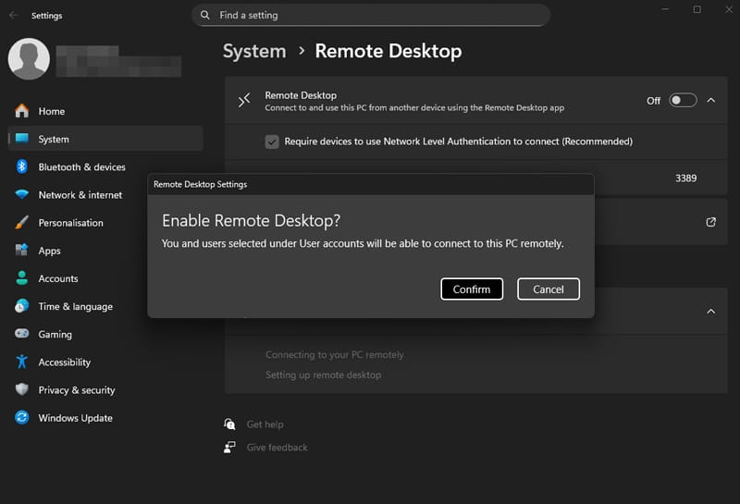The image size is (740, 504).
Task: Open Privacy & security shield icon
Action: (21, 390)
